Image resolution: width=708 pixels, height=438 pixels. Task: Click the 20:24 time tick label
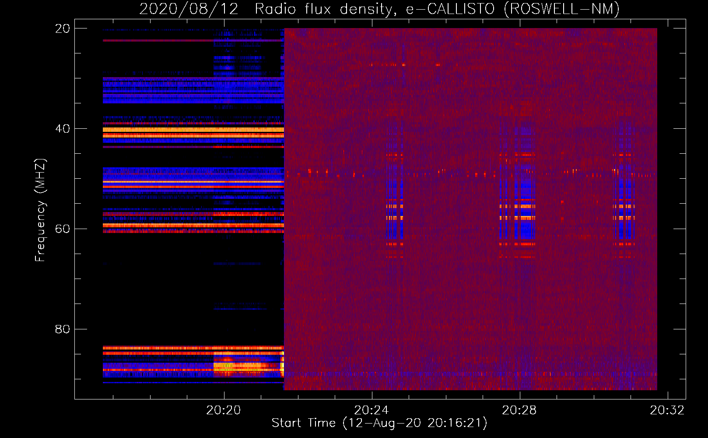point(372,410)
